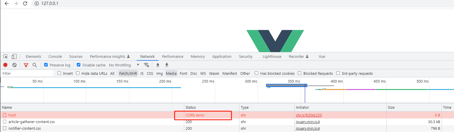Image resolution: width=454 pixels, height=132 pixels.
Task: Open the Memory tab
Action: point(198,57)
